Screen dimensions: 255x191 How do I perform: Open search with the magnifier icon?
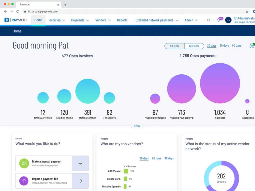coord(208,20)
